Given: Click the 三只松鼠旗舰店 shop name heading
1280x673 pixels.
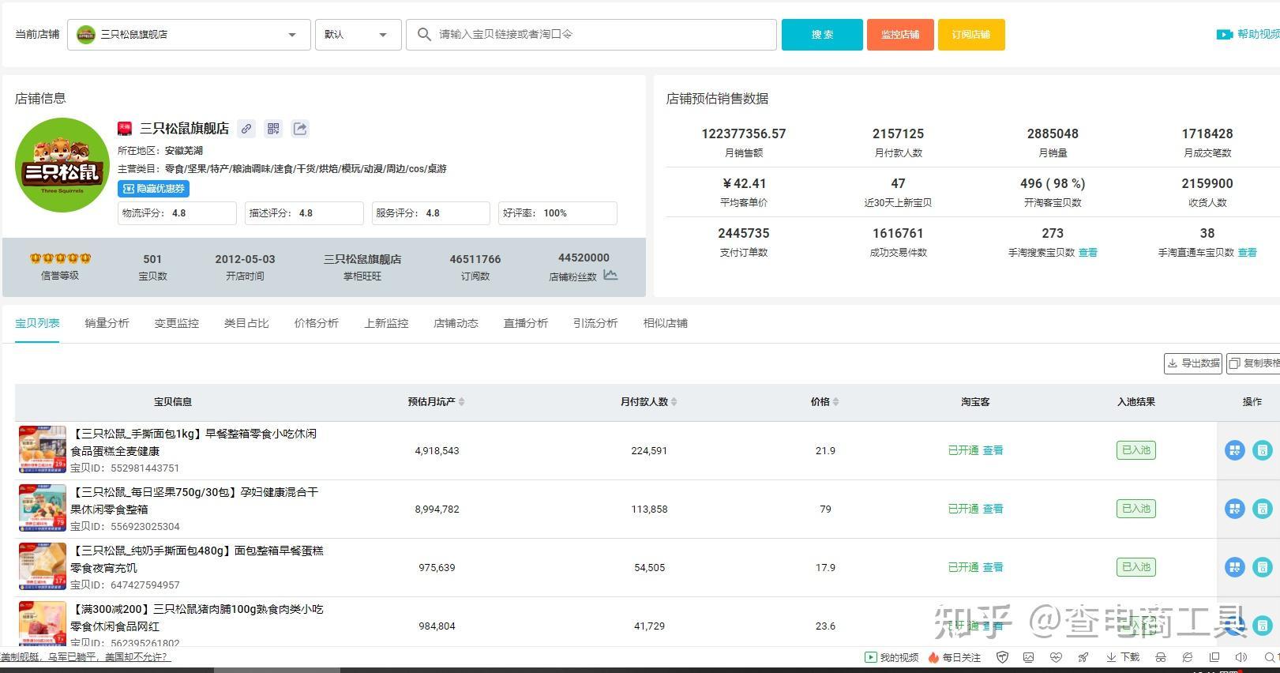Looking at the screenshot, I should [x=184, y=128].
